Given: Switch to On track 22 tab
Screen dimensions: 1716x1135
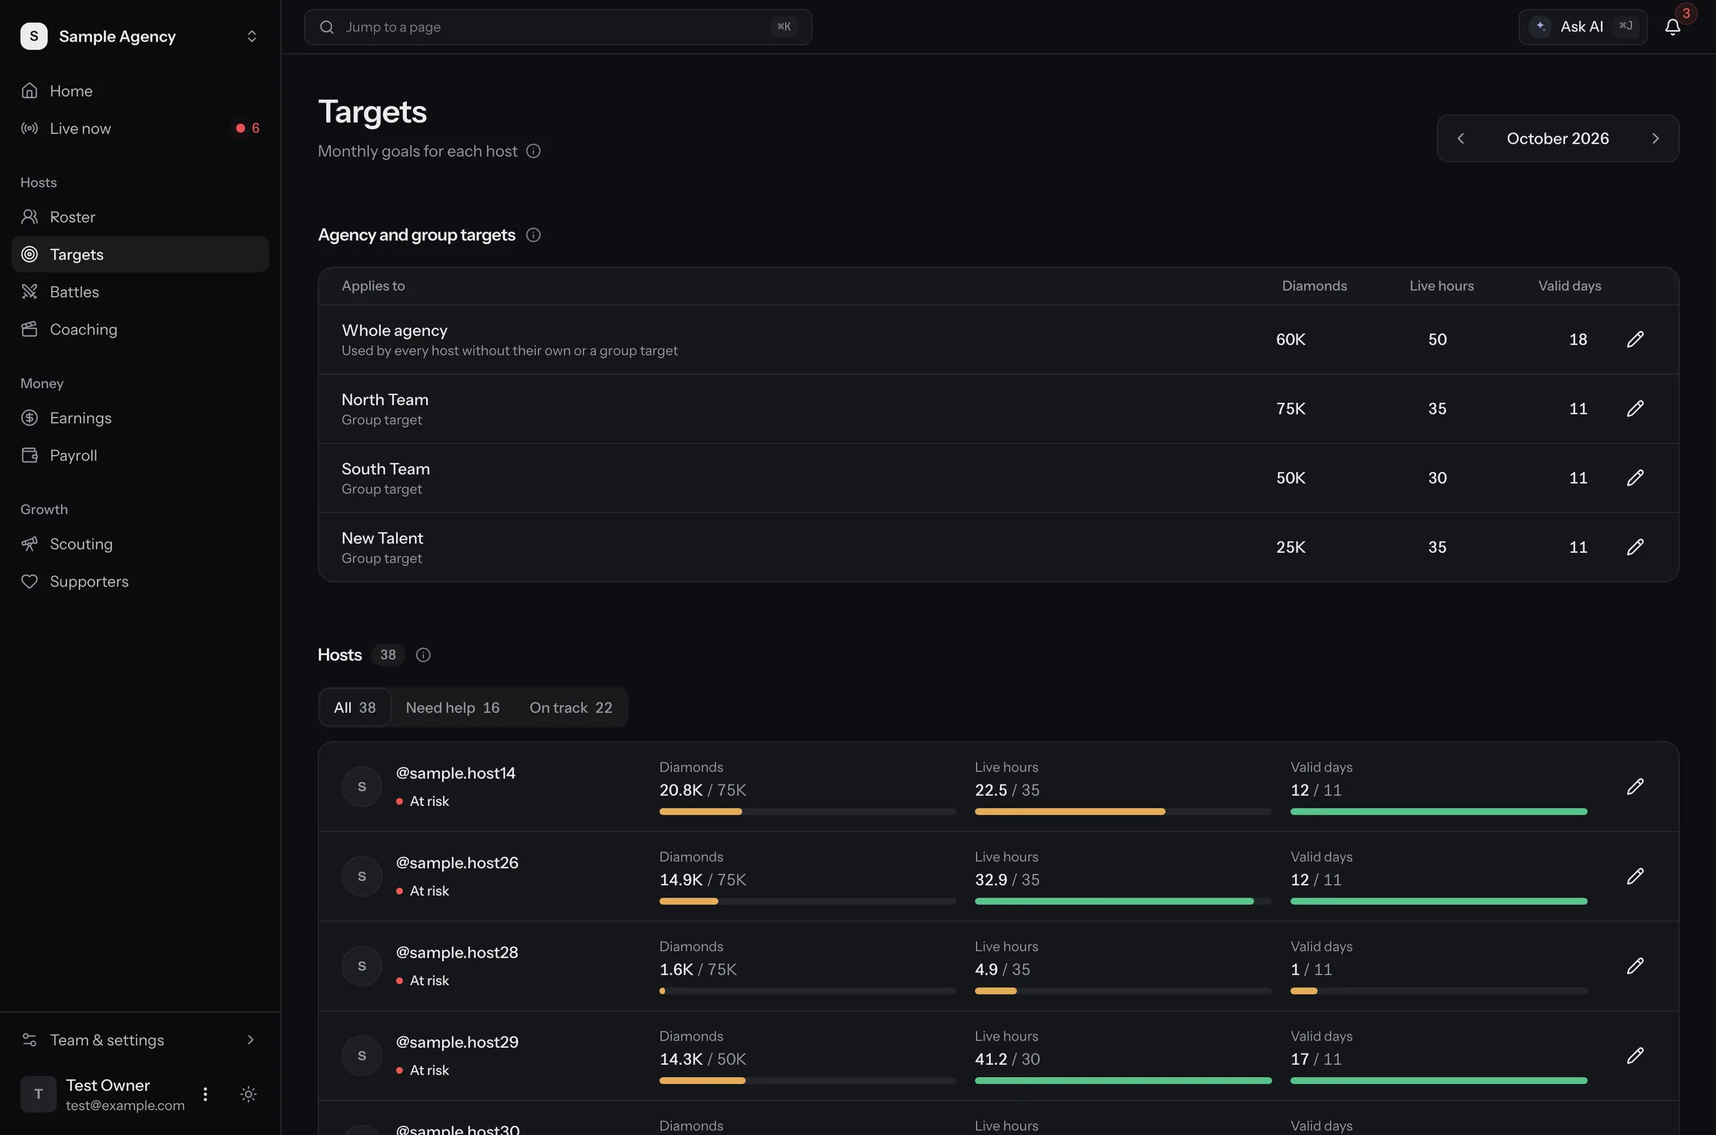Looking at the screenshot, I should click(570, 707).
